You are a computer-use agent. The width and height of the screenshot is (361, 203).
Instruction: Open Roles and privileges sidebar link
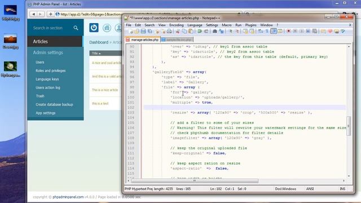pos(50,70)
